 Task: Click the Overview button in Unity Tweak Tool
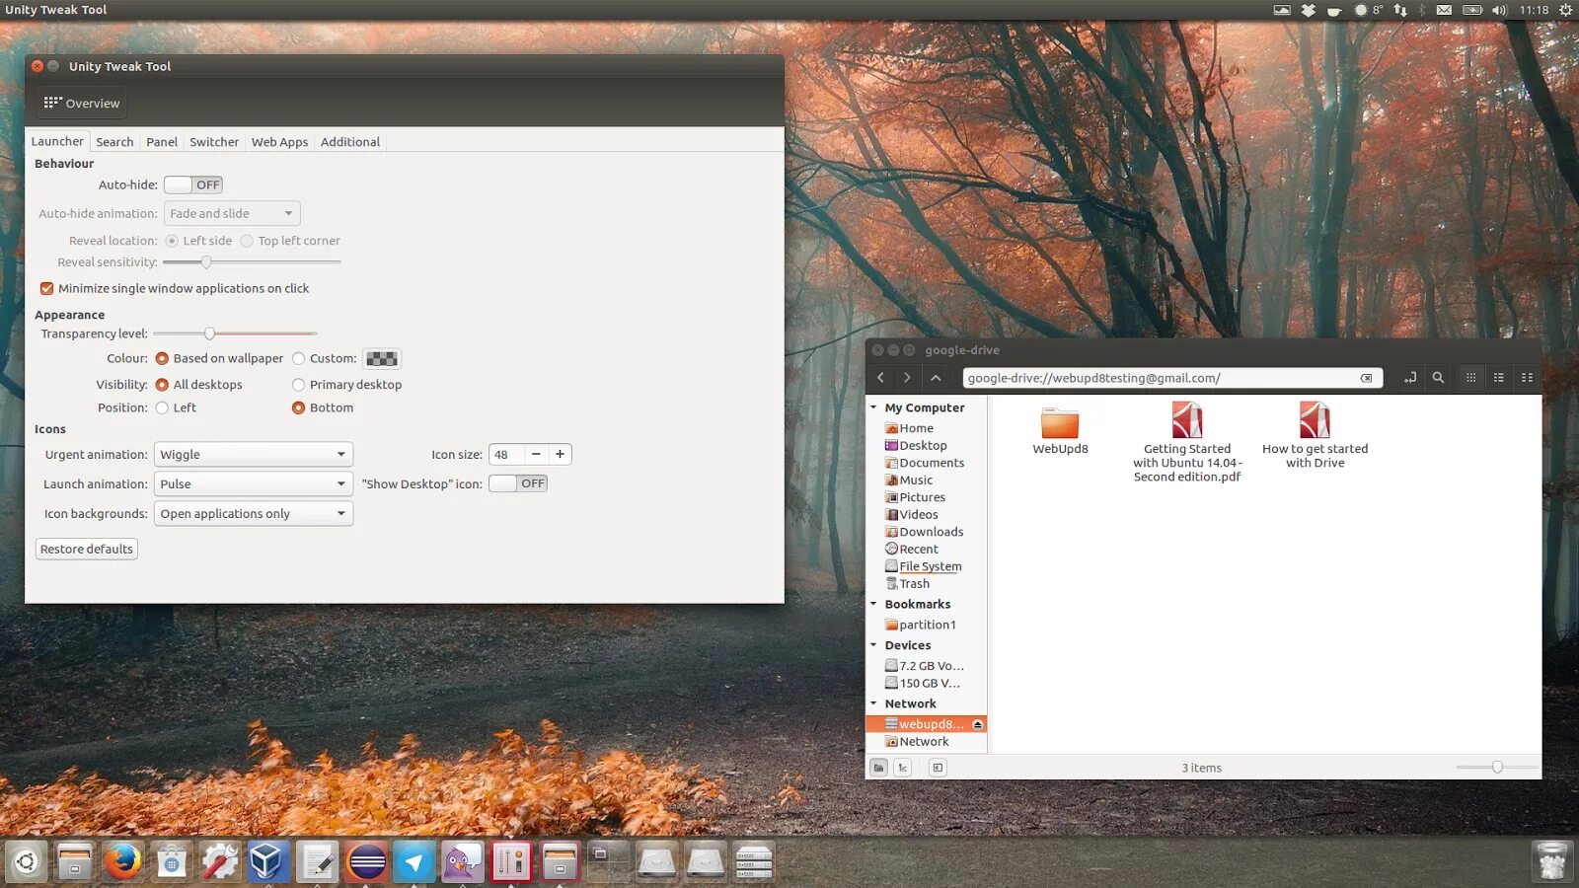pos(81,103)
